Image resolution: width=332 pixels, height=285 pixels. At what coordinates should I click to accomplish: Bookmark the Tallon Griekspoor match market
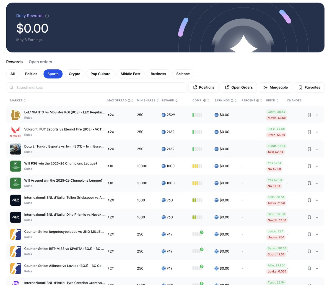coord(309,200)
